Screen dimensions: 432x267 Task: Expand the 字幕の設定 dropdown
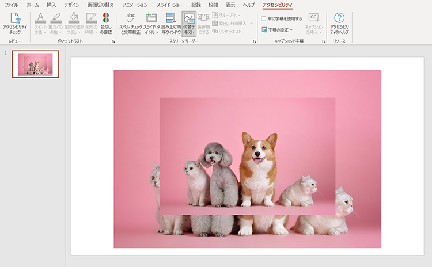(279, 29)
